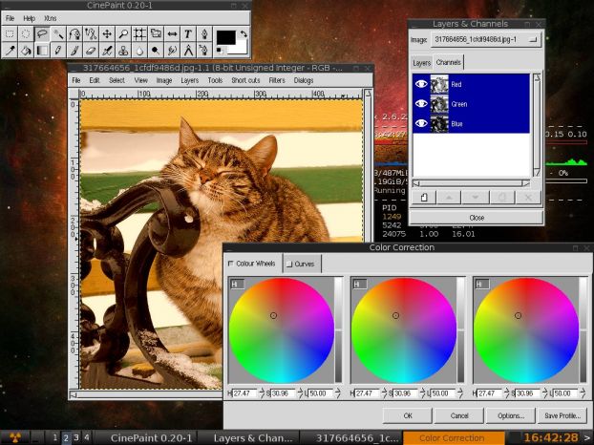Click the S value stepper of middle wheel
The height and width of the screenshot is (445, 594).
pos(423,393)
